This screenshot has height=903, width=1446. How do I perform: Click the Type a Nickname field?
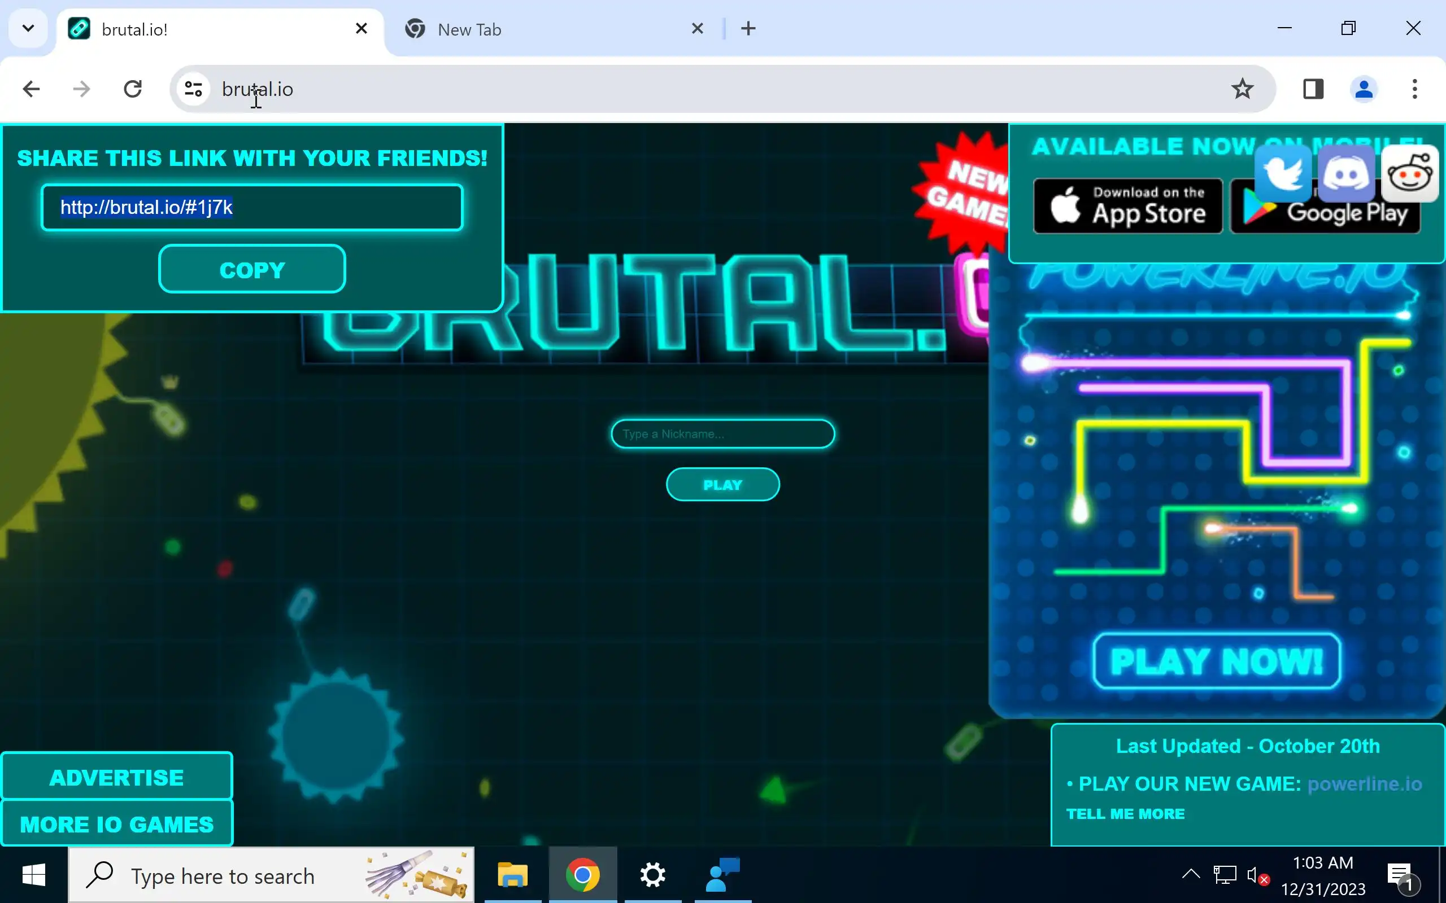(x=722, y=433)
